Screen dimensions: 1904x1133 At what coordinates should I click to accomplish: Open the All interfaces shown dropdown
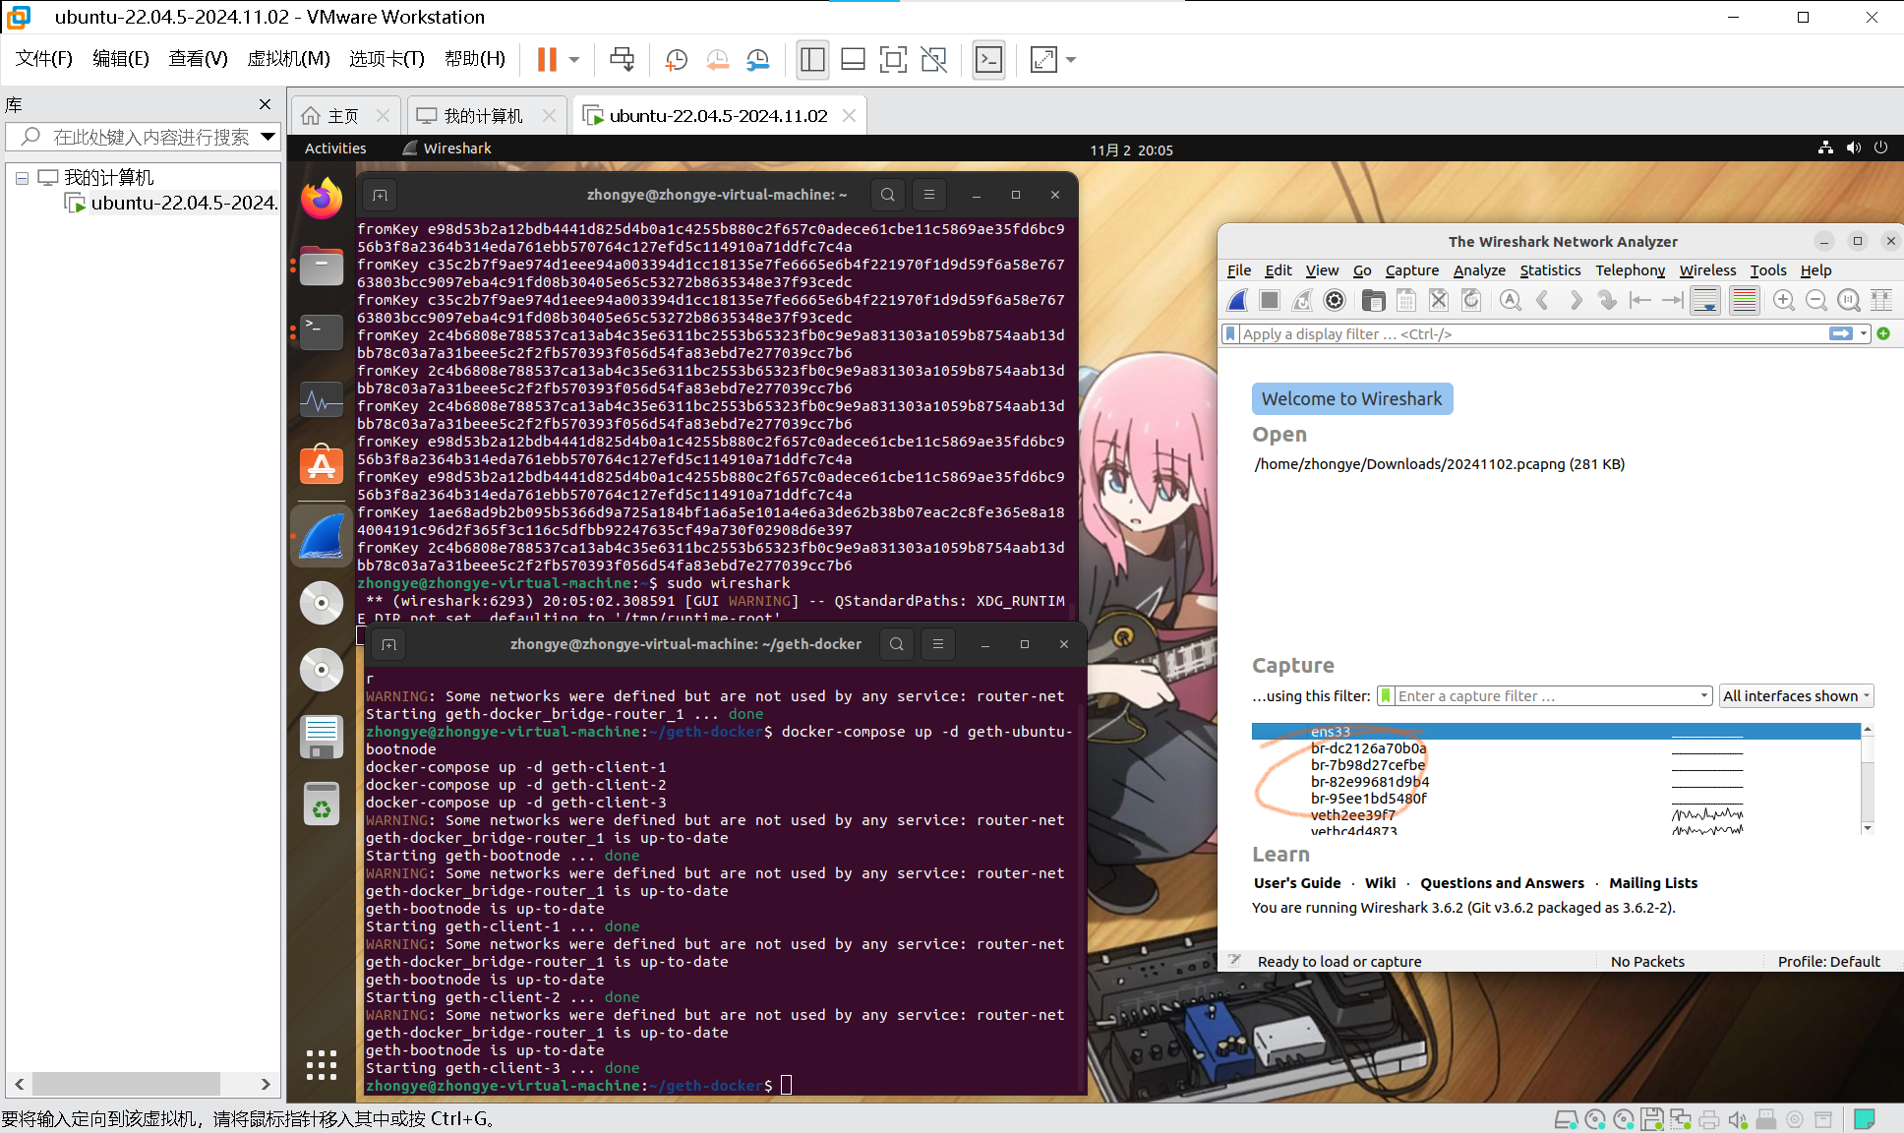(x=1797, y=696)
